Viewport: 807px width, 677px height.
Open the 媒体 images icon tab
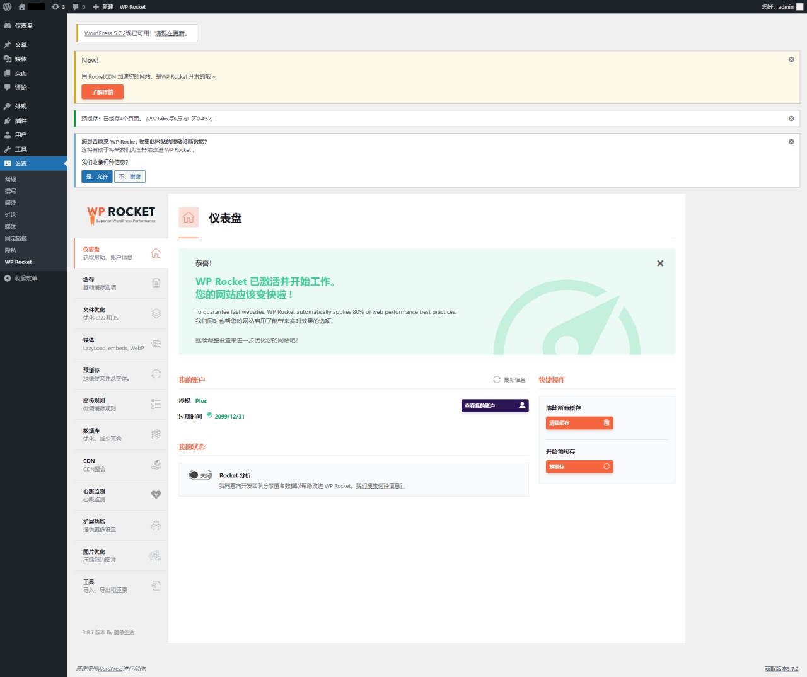click(156, 344)
